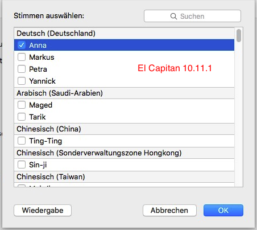Cancel with the Abbrechen button
Screen dimensions: 257x230
(x=169, y=210)
